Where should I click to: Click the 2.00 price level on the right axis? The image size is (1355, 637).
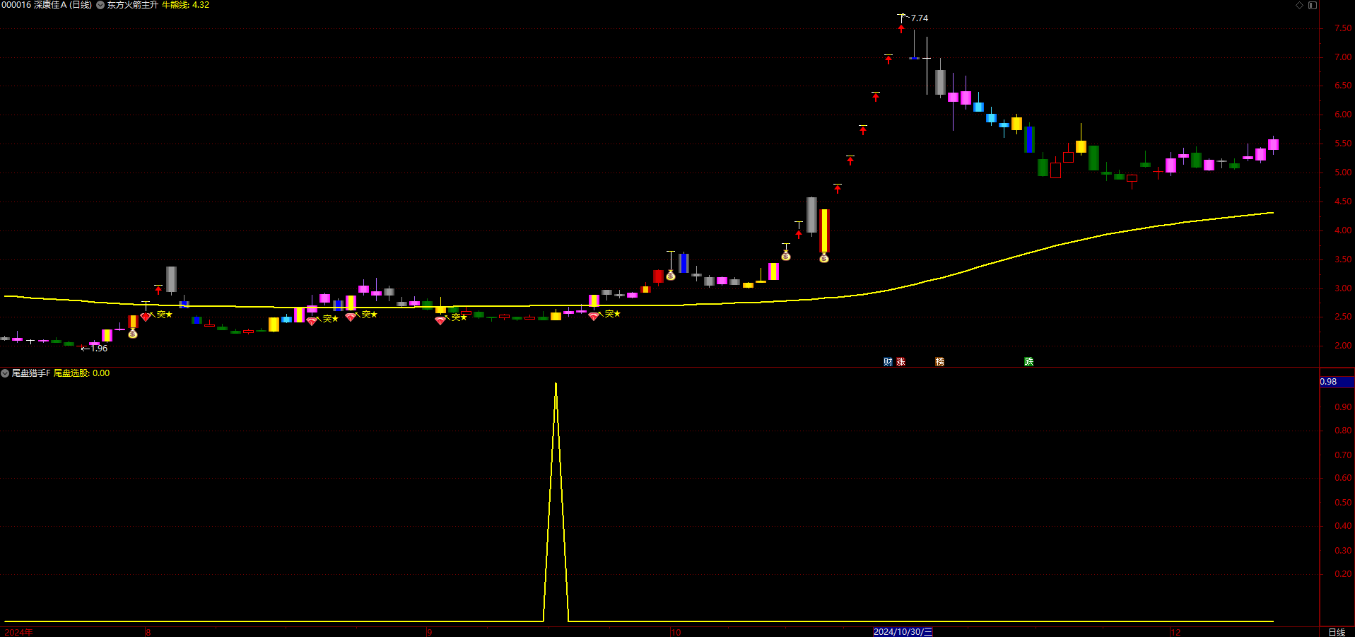1342,346
